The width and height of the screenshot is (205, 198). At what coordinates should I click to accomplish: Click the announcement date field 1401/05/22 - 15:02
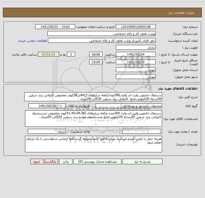point(55,27)
